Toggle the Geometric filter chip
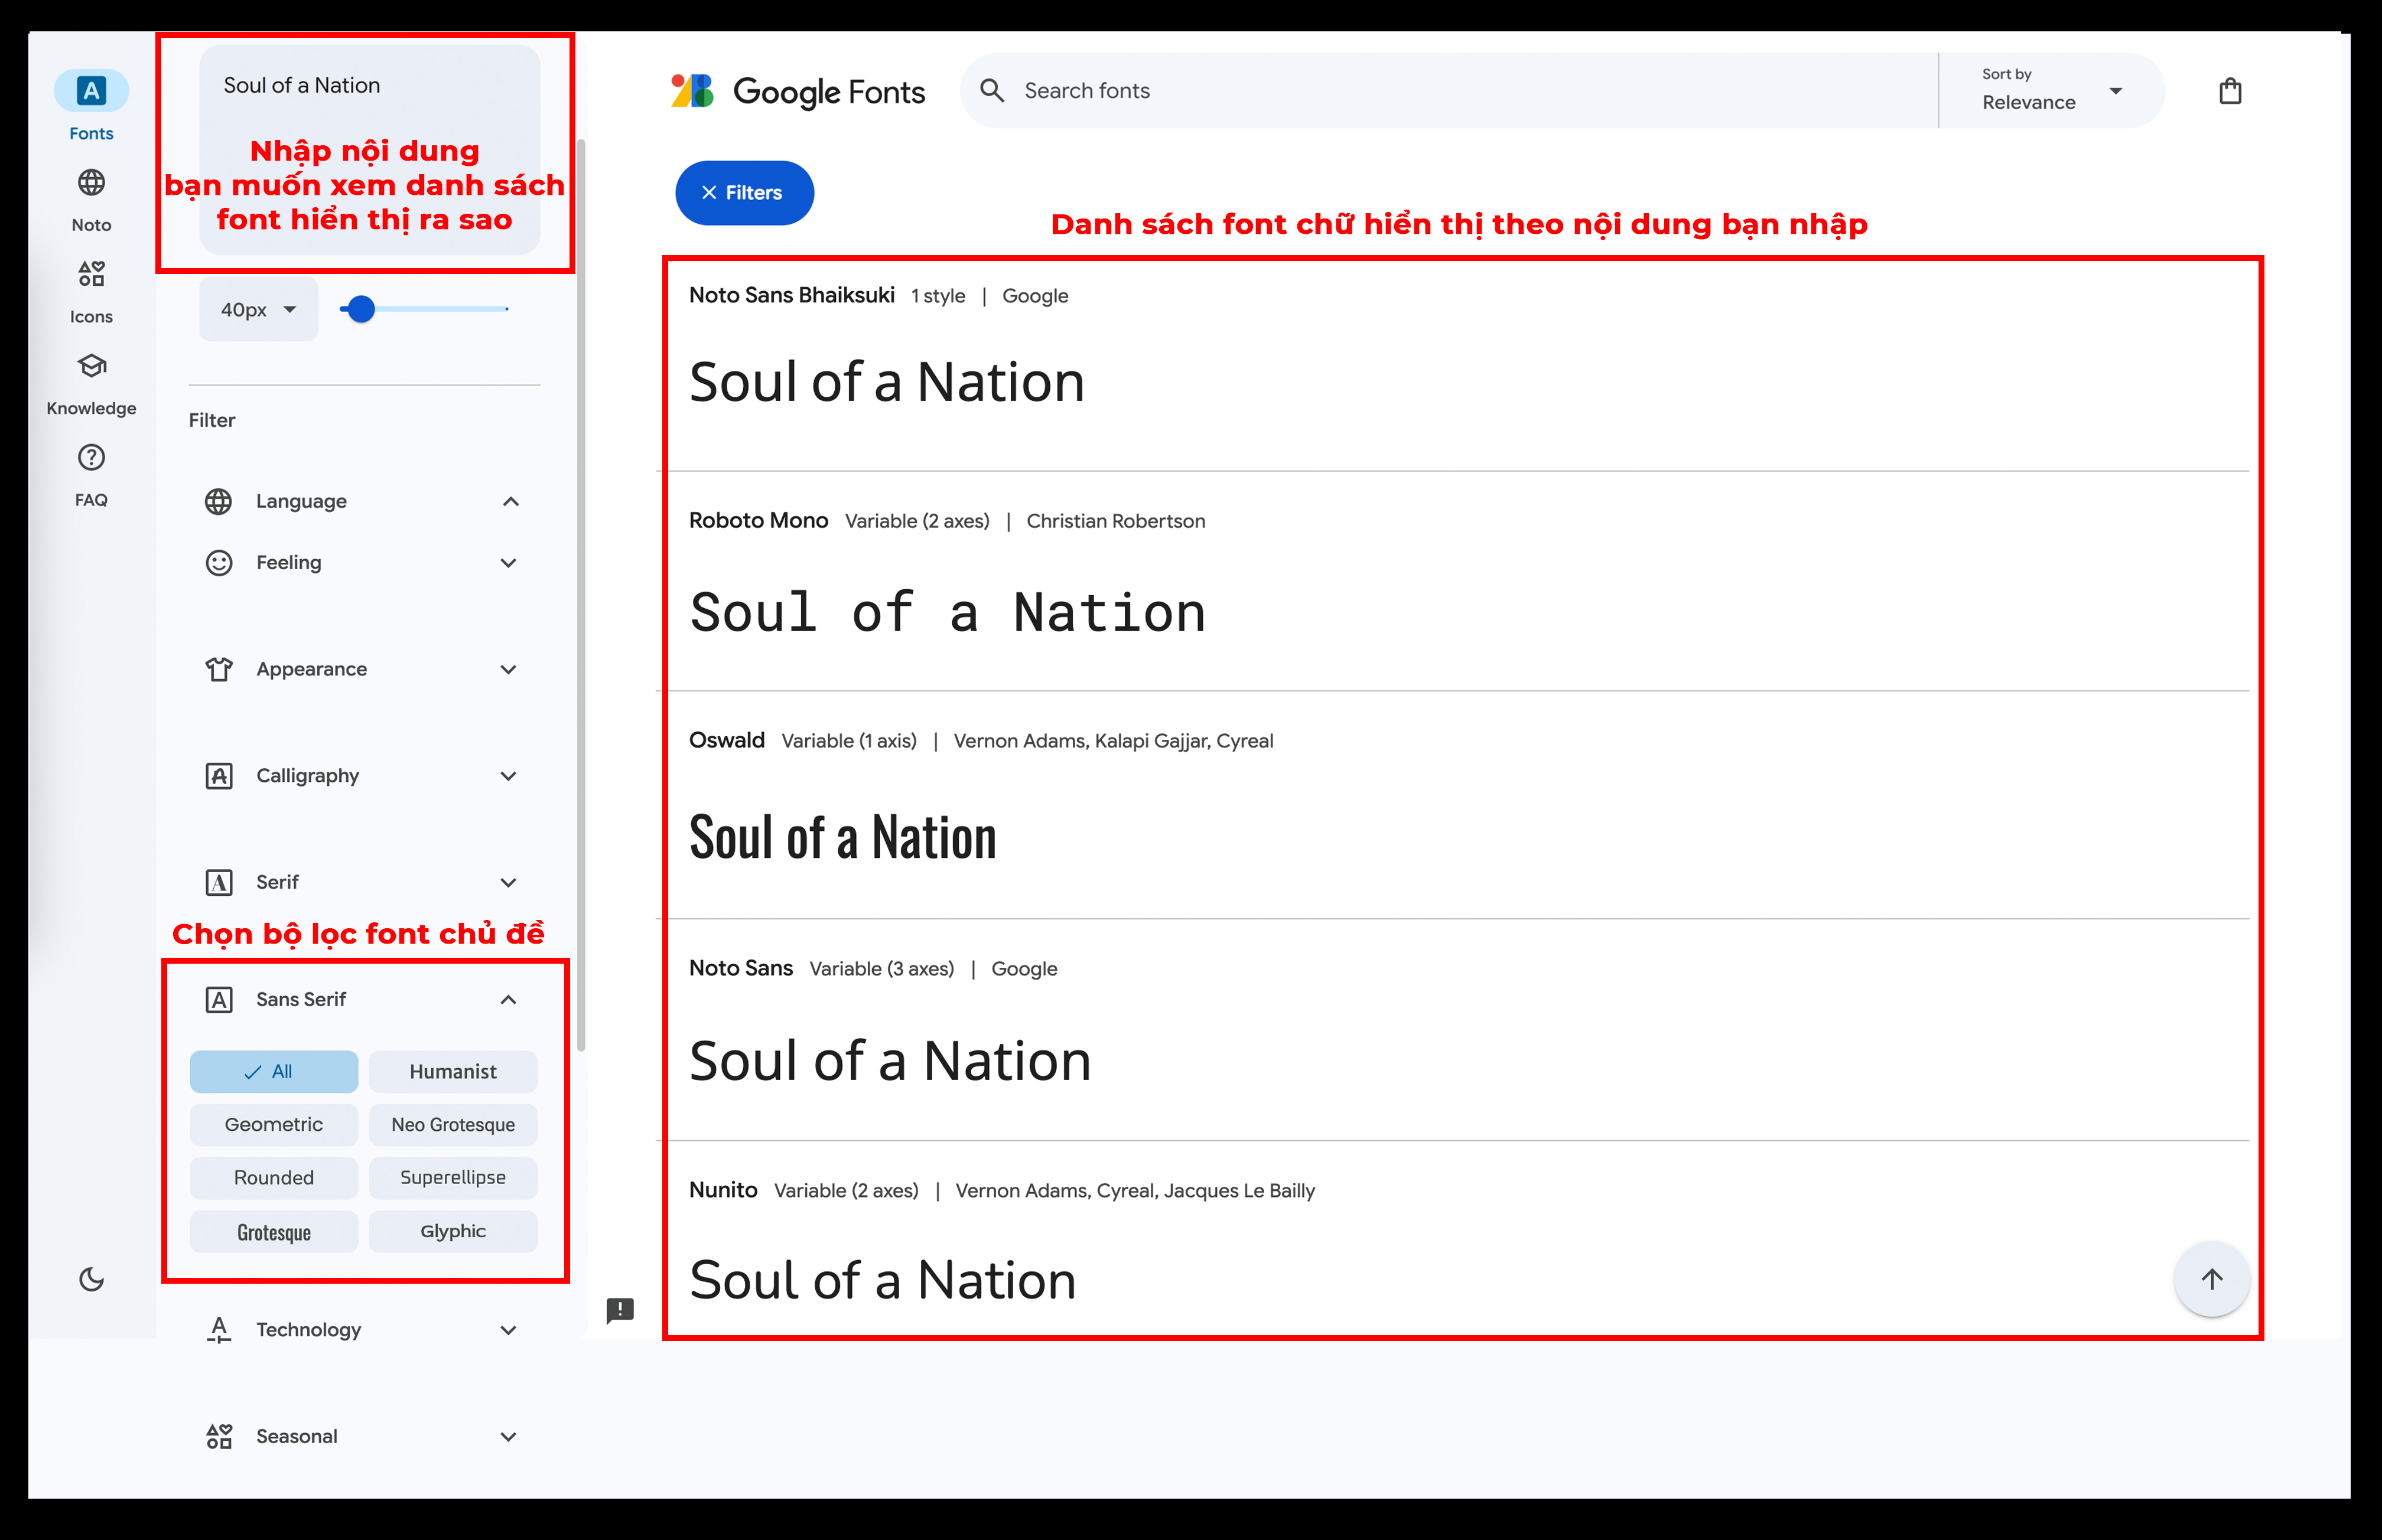Viewport: 2382px width, 1540px height. 273,1124
